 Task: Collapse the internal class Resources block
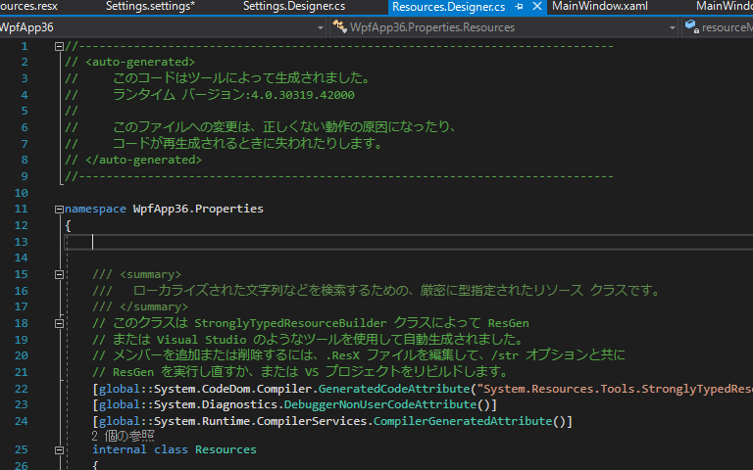tap(59, 449)
